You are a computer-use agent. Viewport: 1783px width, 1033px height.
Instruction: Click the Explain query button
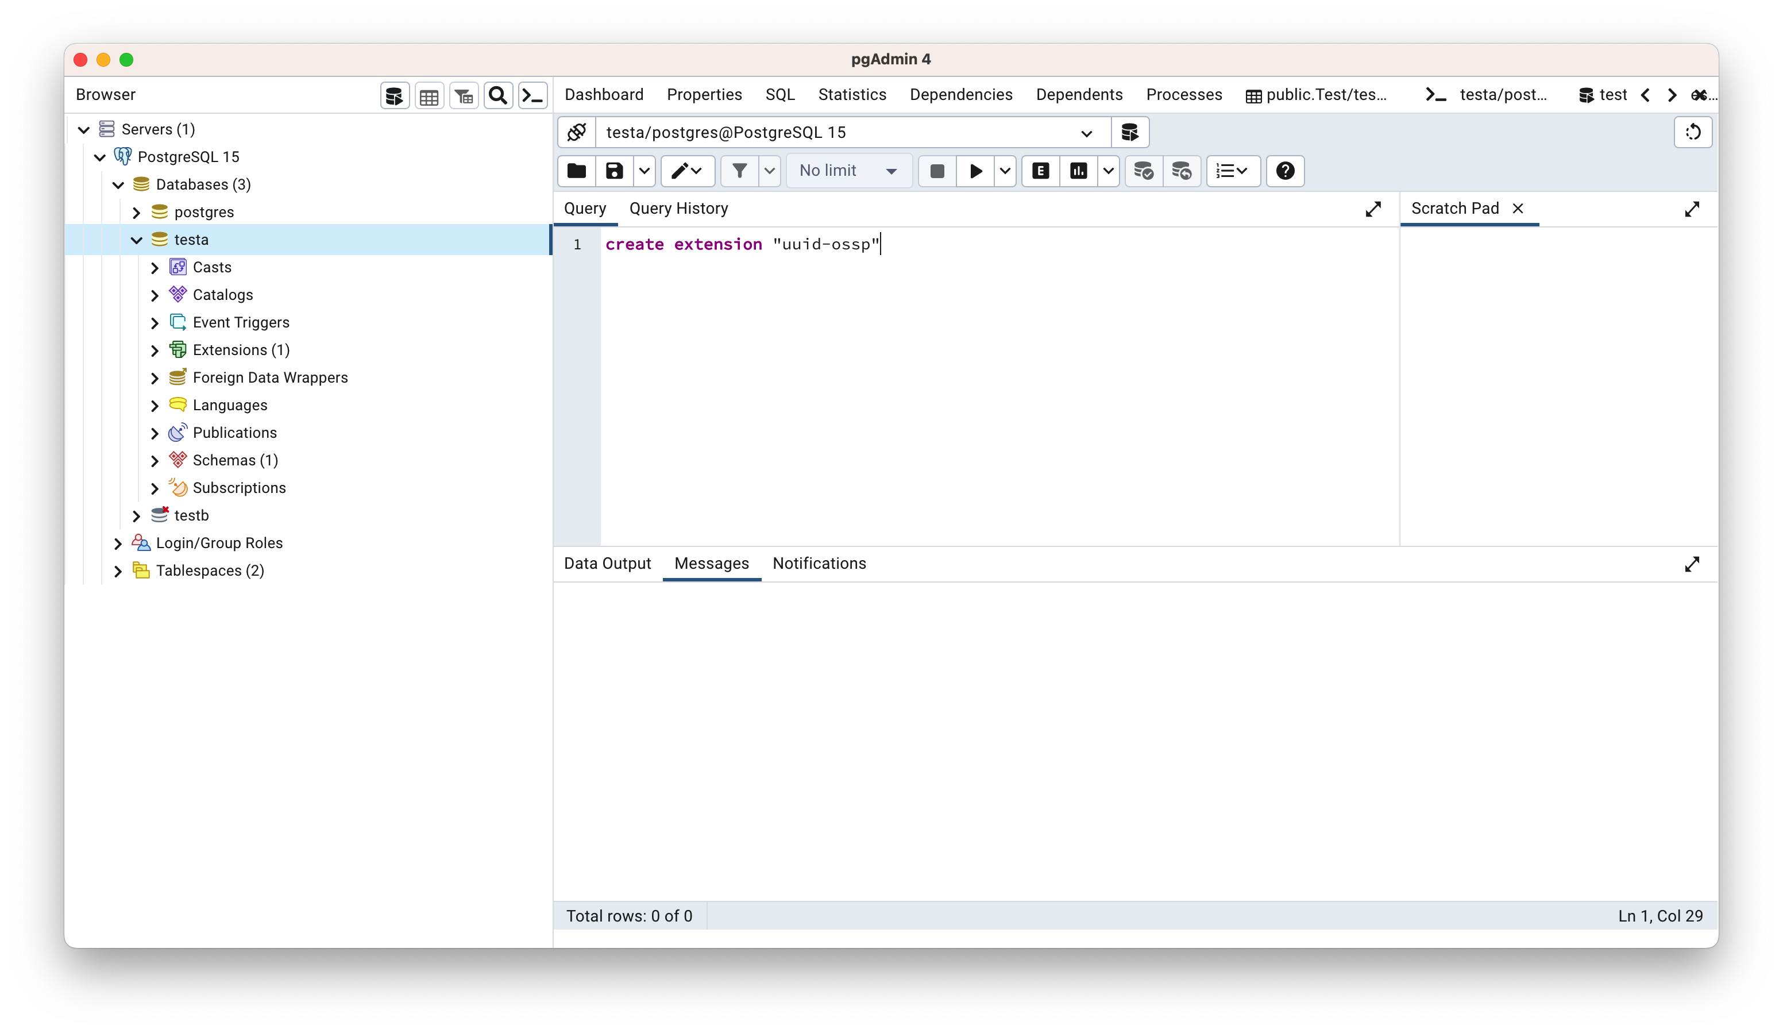pos(1040,171)
